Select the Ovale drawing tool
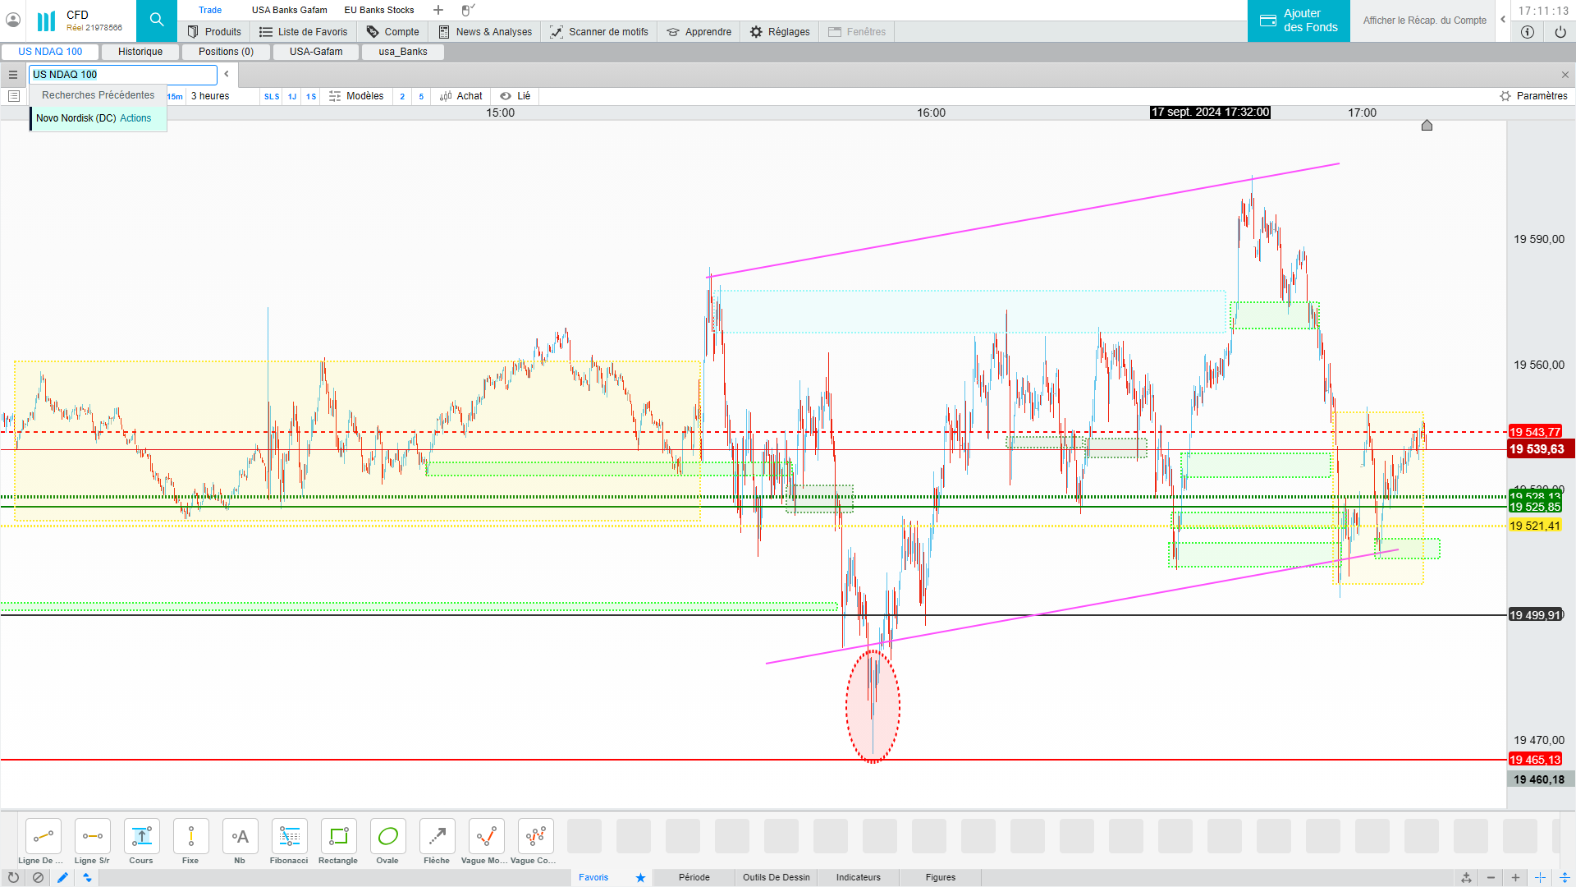The image size is (1576, 887). (x=387, y=837)
